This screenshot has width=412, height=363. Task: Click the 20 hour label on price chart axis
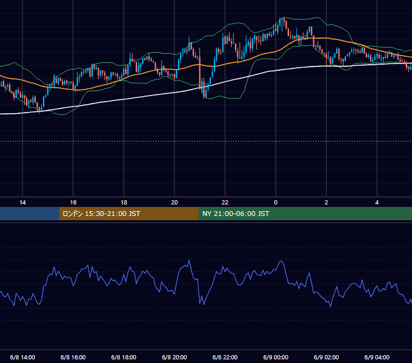174,203
